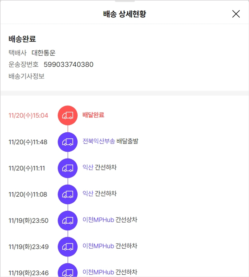Click the 11/20(수)15:04 timestamp

[x=28, y=115]
